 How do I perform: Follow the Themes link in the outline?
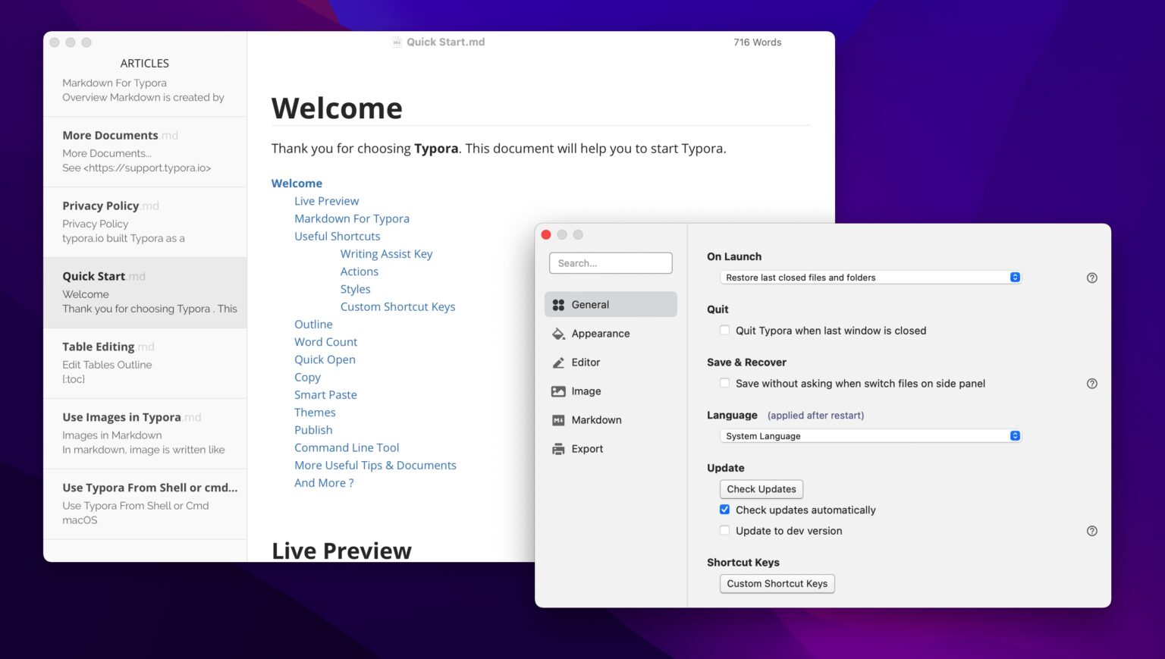(x=315, y=412)
